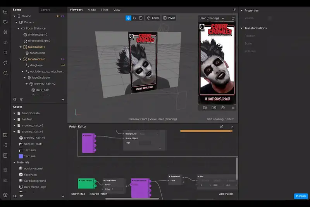Click the simulator switch-camera icon
This screenshot has height=207, width=310.
click(214, 108)
